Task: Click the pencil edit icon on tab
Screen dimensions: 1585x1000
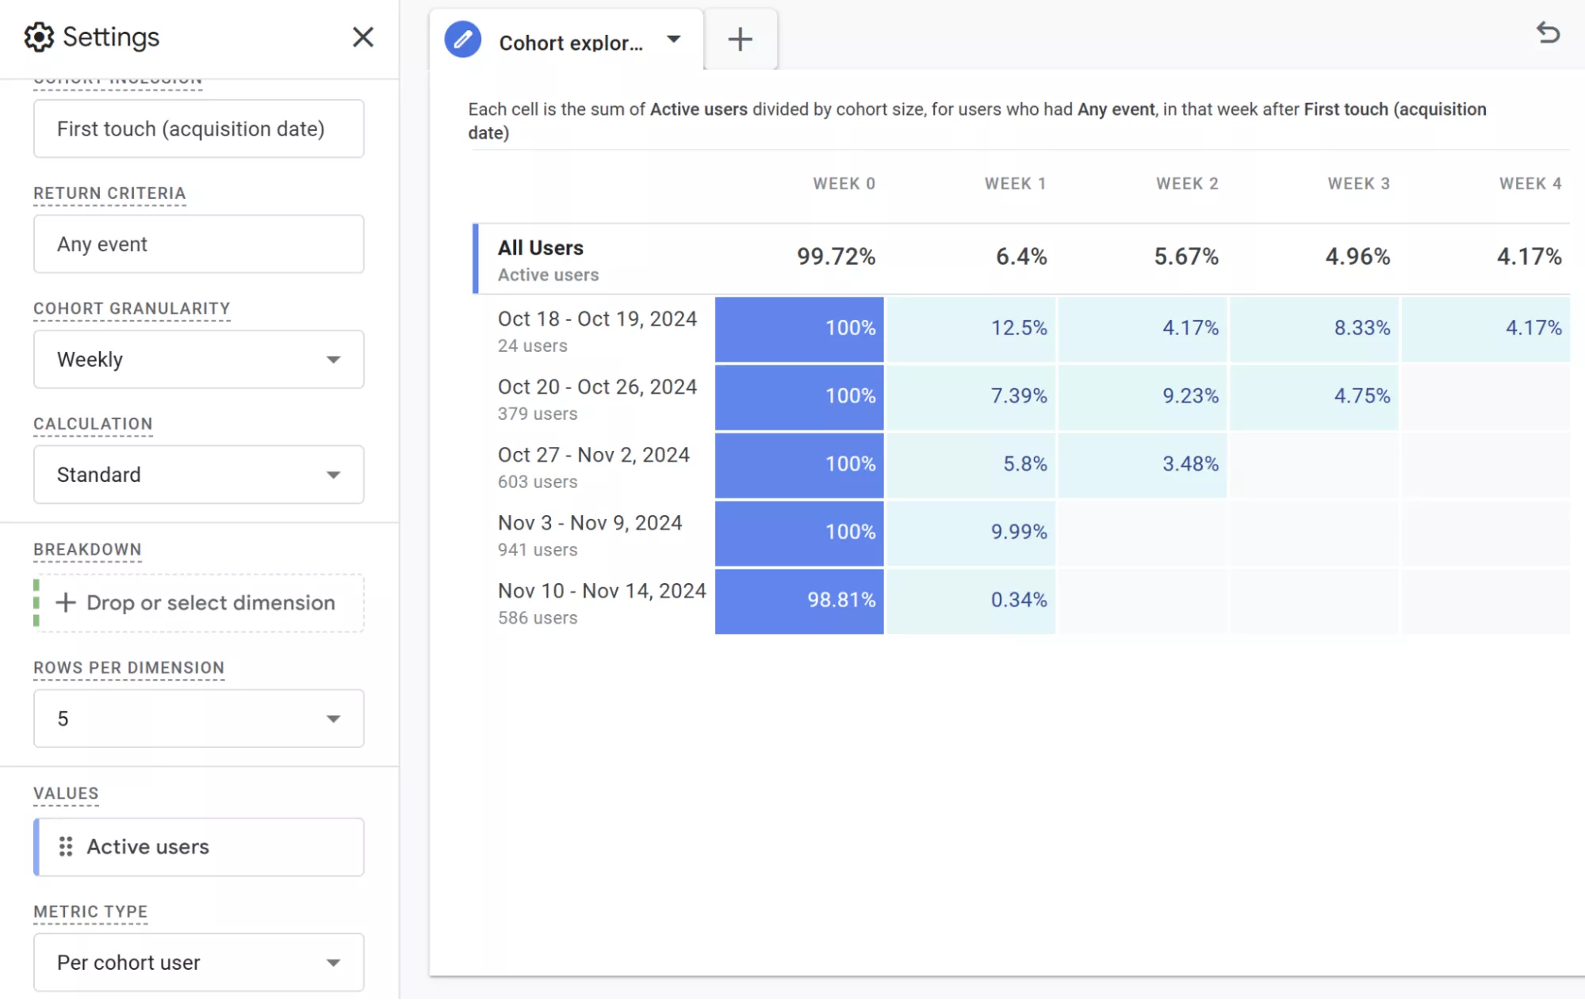Action: click(463, 40)
